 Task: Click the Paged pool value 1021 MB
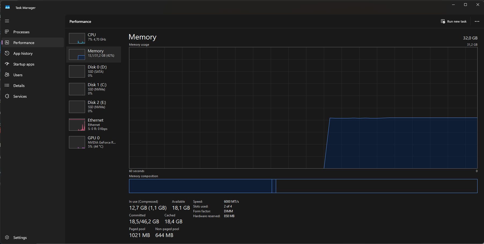[140, 235]
